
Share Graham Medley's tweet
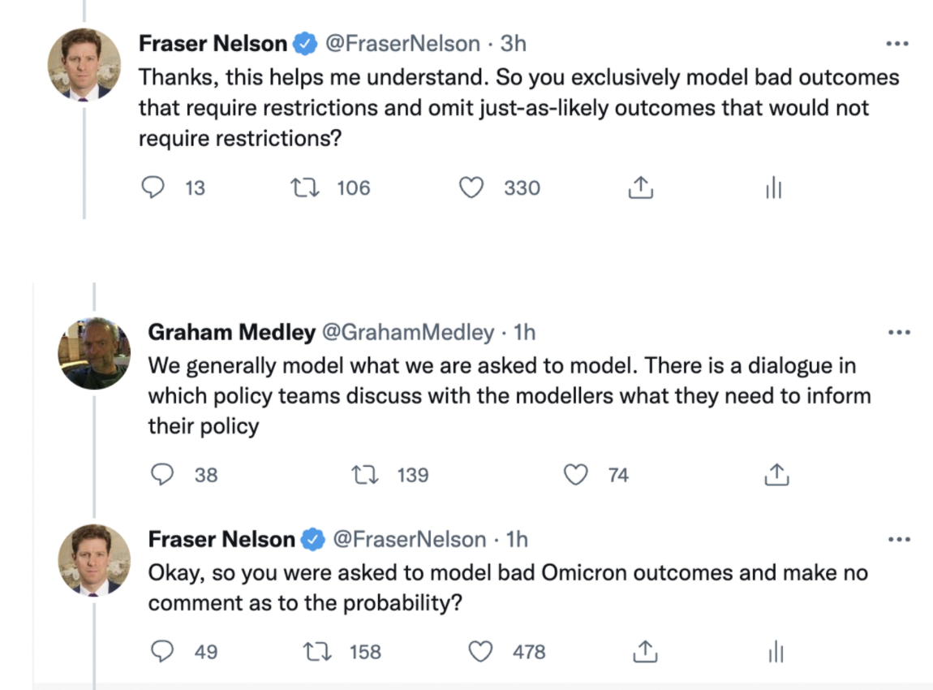(777, 475)
